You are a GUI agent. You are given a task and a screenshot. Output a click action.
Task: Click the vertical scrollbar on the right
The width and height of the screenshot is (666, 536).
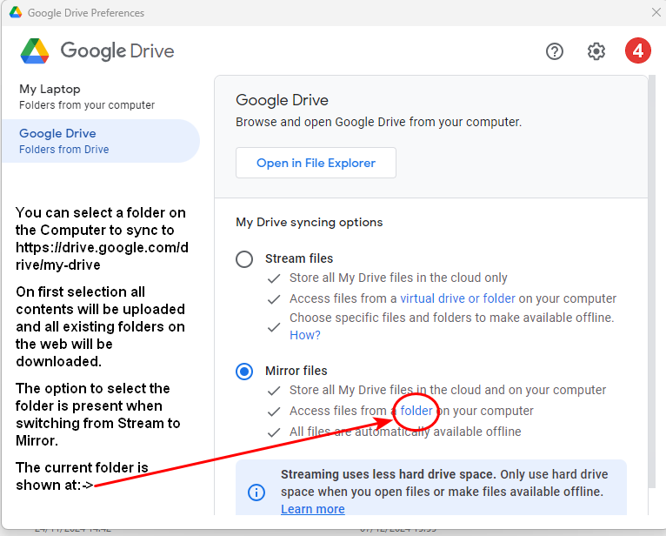(652, 280)
